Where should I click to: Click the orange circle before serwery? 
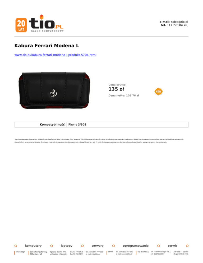[x=82, y=246]
